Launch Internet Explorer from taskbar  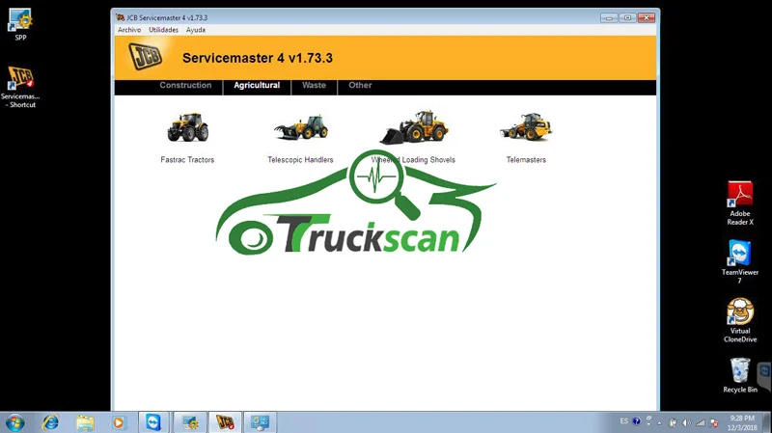click(50, 422)
